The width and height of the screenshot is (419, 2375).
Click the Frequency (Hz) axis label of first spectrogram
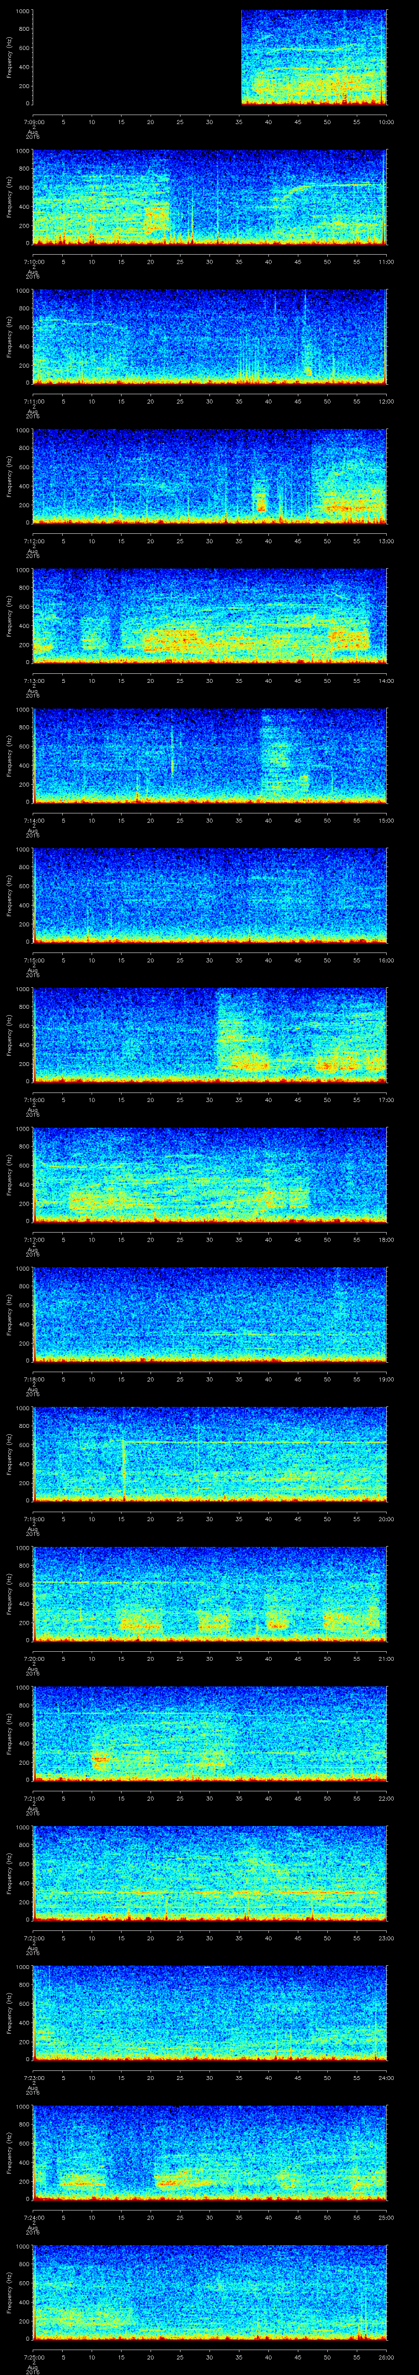(x=10, y=57)
